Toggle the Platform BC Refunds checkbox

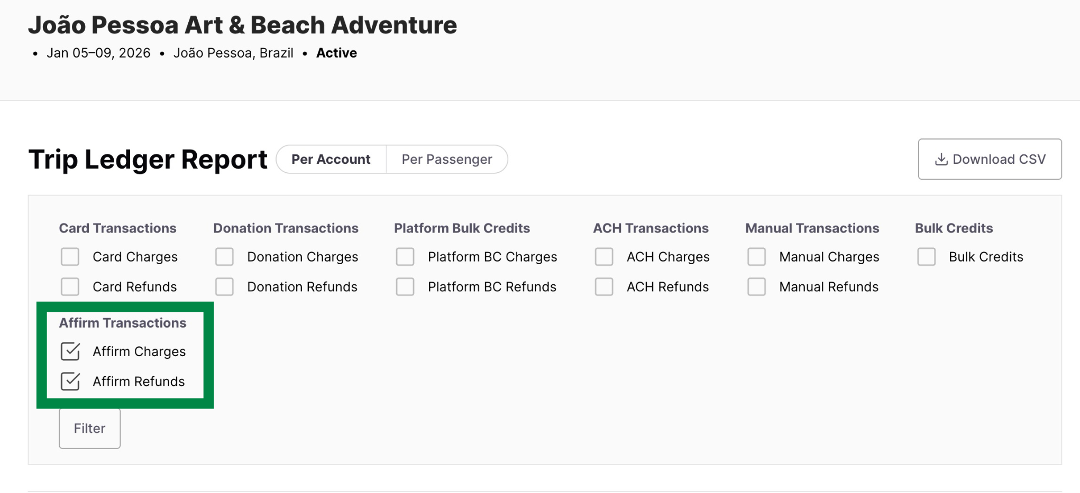(x=406, y=287)
